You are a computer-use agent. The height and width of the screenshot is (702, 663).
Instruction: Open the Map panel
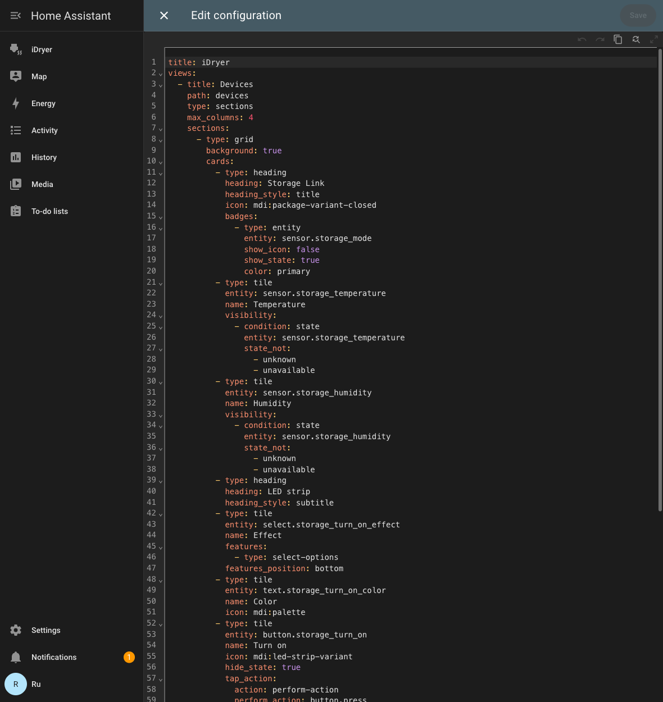72,76
